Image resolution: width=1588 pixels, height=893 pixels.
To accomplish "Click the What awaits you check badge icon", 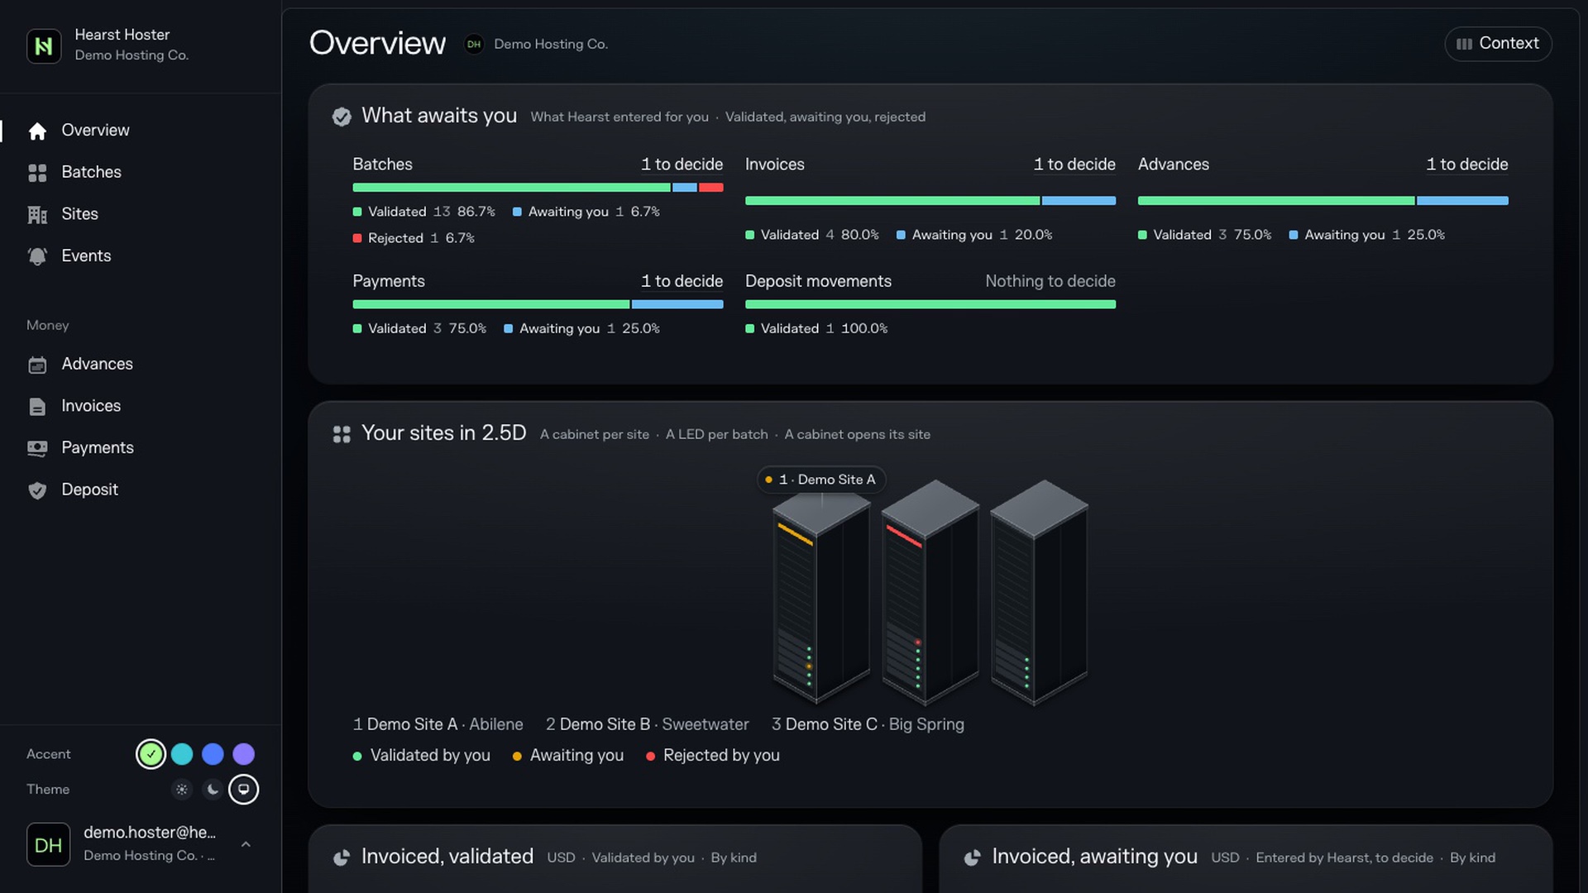I will coord(342,117).
